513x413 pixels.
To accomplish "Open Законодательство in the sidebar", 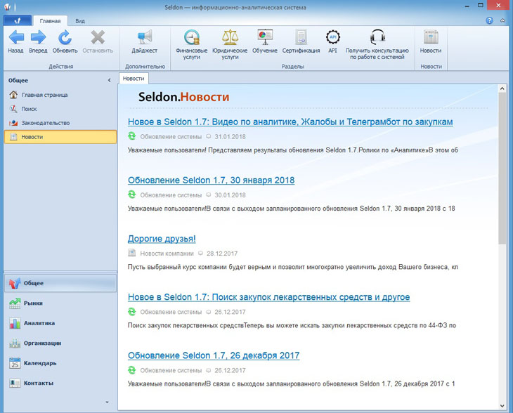I will [60, 123].
